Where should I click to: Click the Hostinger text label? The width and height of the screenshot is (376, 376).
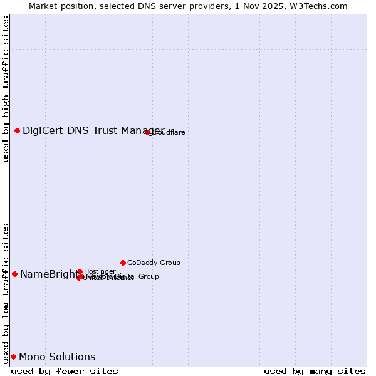pyautogui.click(x=100, y=271)
